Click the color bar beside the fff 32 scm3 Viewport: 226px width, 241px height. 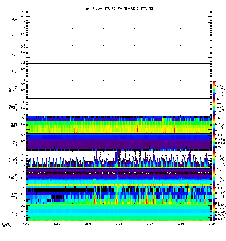coord(214,177)
